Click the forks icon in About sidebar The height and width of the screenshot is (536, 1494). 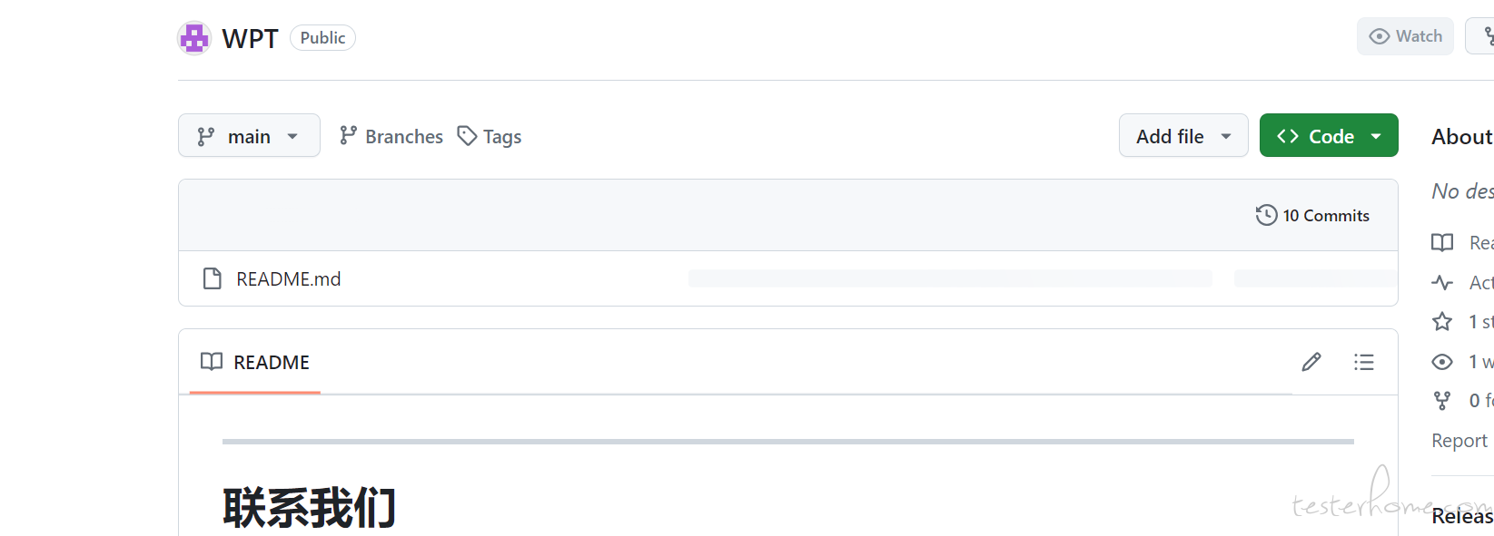(x=1442, y=400)
